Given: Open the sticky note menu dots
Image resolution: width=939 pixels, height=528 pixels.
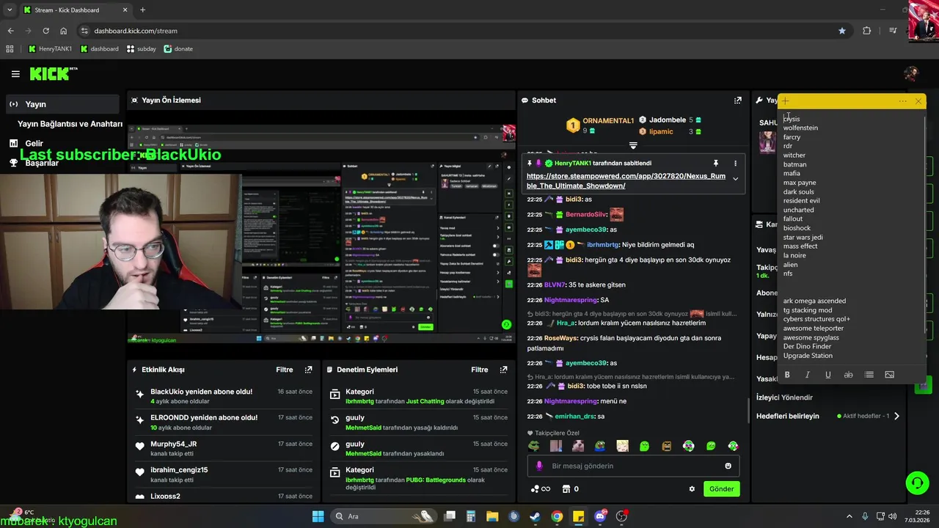Looking at the screenshot, I should point(902,101).
